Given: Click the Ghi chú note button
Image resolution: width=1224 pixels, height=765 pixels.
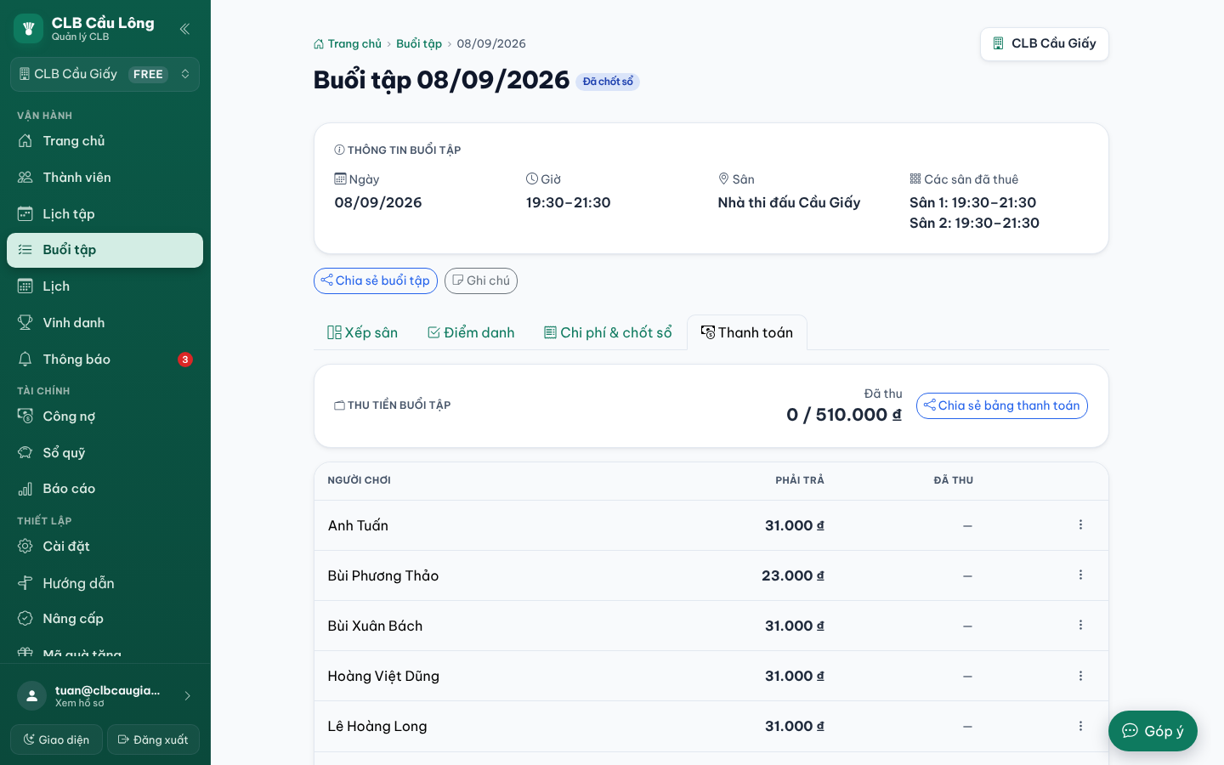Looking at the screenshot, I should pos(481,281).
